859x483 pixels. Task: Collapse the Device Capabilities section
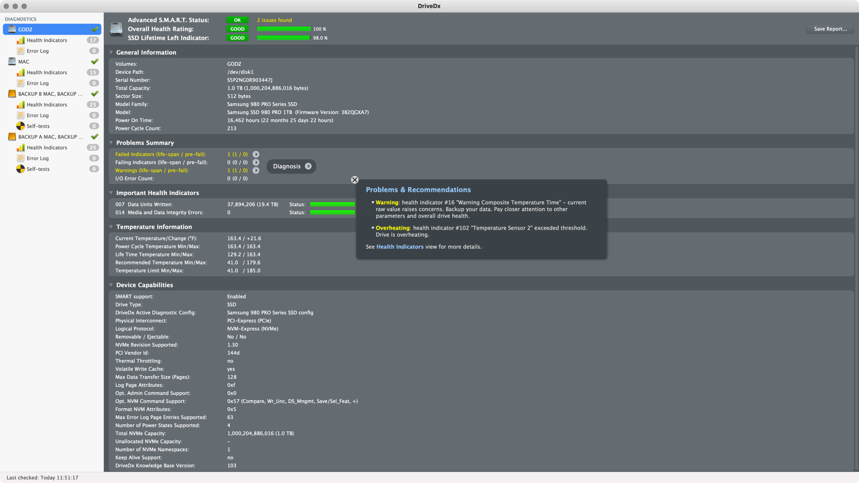(x=111, y=285)
